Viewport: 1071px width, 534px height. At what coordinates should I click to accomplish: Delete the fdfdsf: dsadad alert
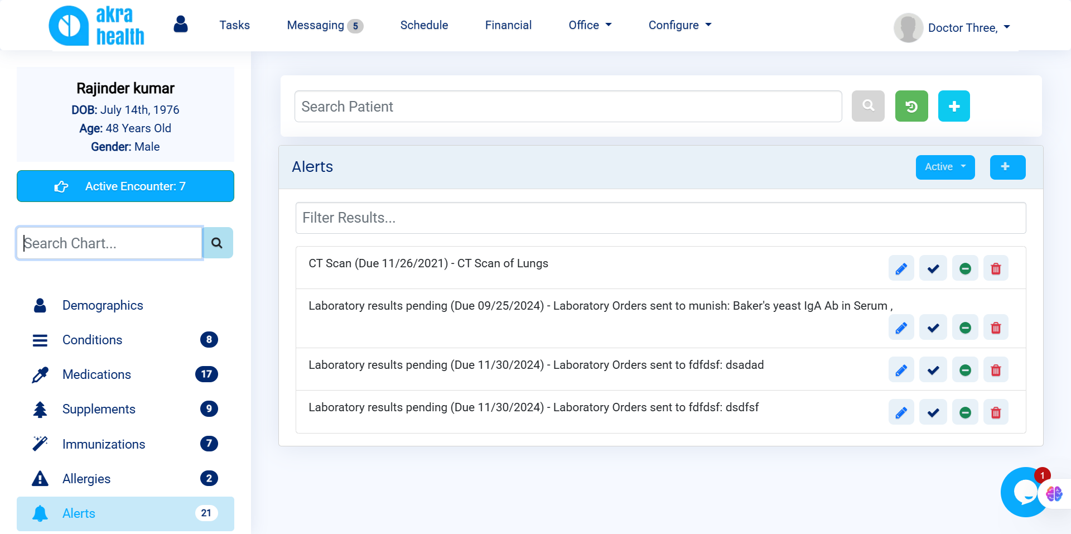[996, 370]
